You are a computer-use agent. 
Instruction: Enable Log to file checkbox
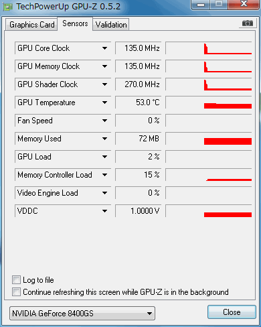click(x=17, y=280)
